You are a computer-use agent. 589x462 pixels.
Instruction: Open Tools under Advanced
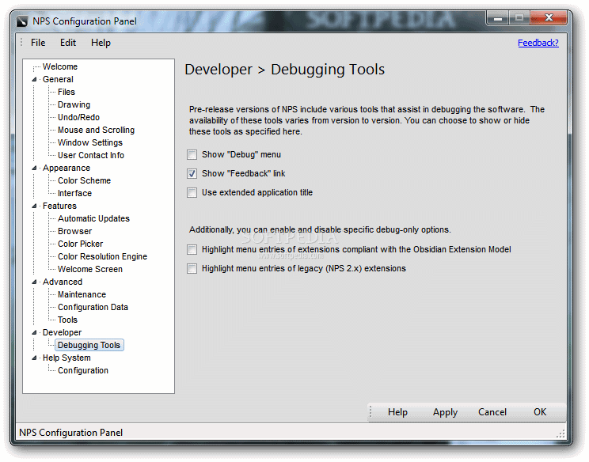tap(67, 320)
